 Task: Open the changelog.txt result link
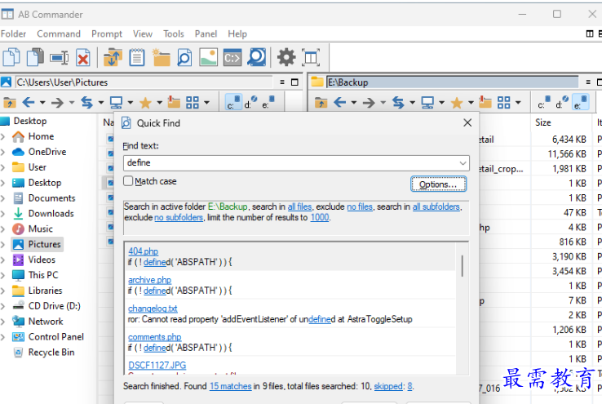click(x=153, y=309)
